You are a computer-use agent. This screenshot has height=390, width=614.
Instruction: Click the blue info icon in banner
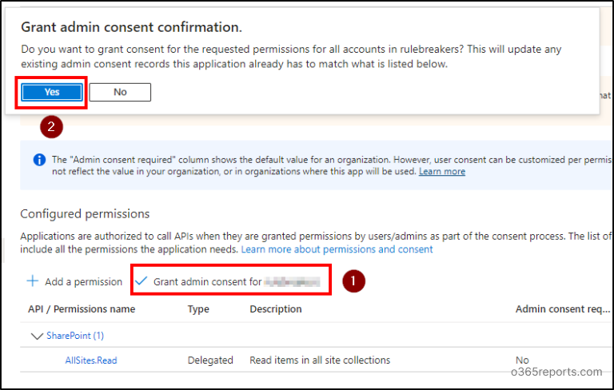(39, 160)
